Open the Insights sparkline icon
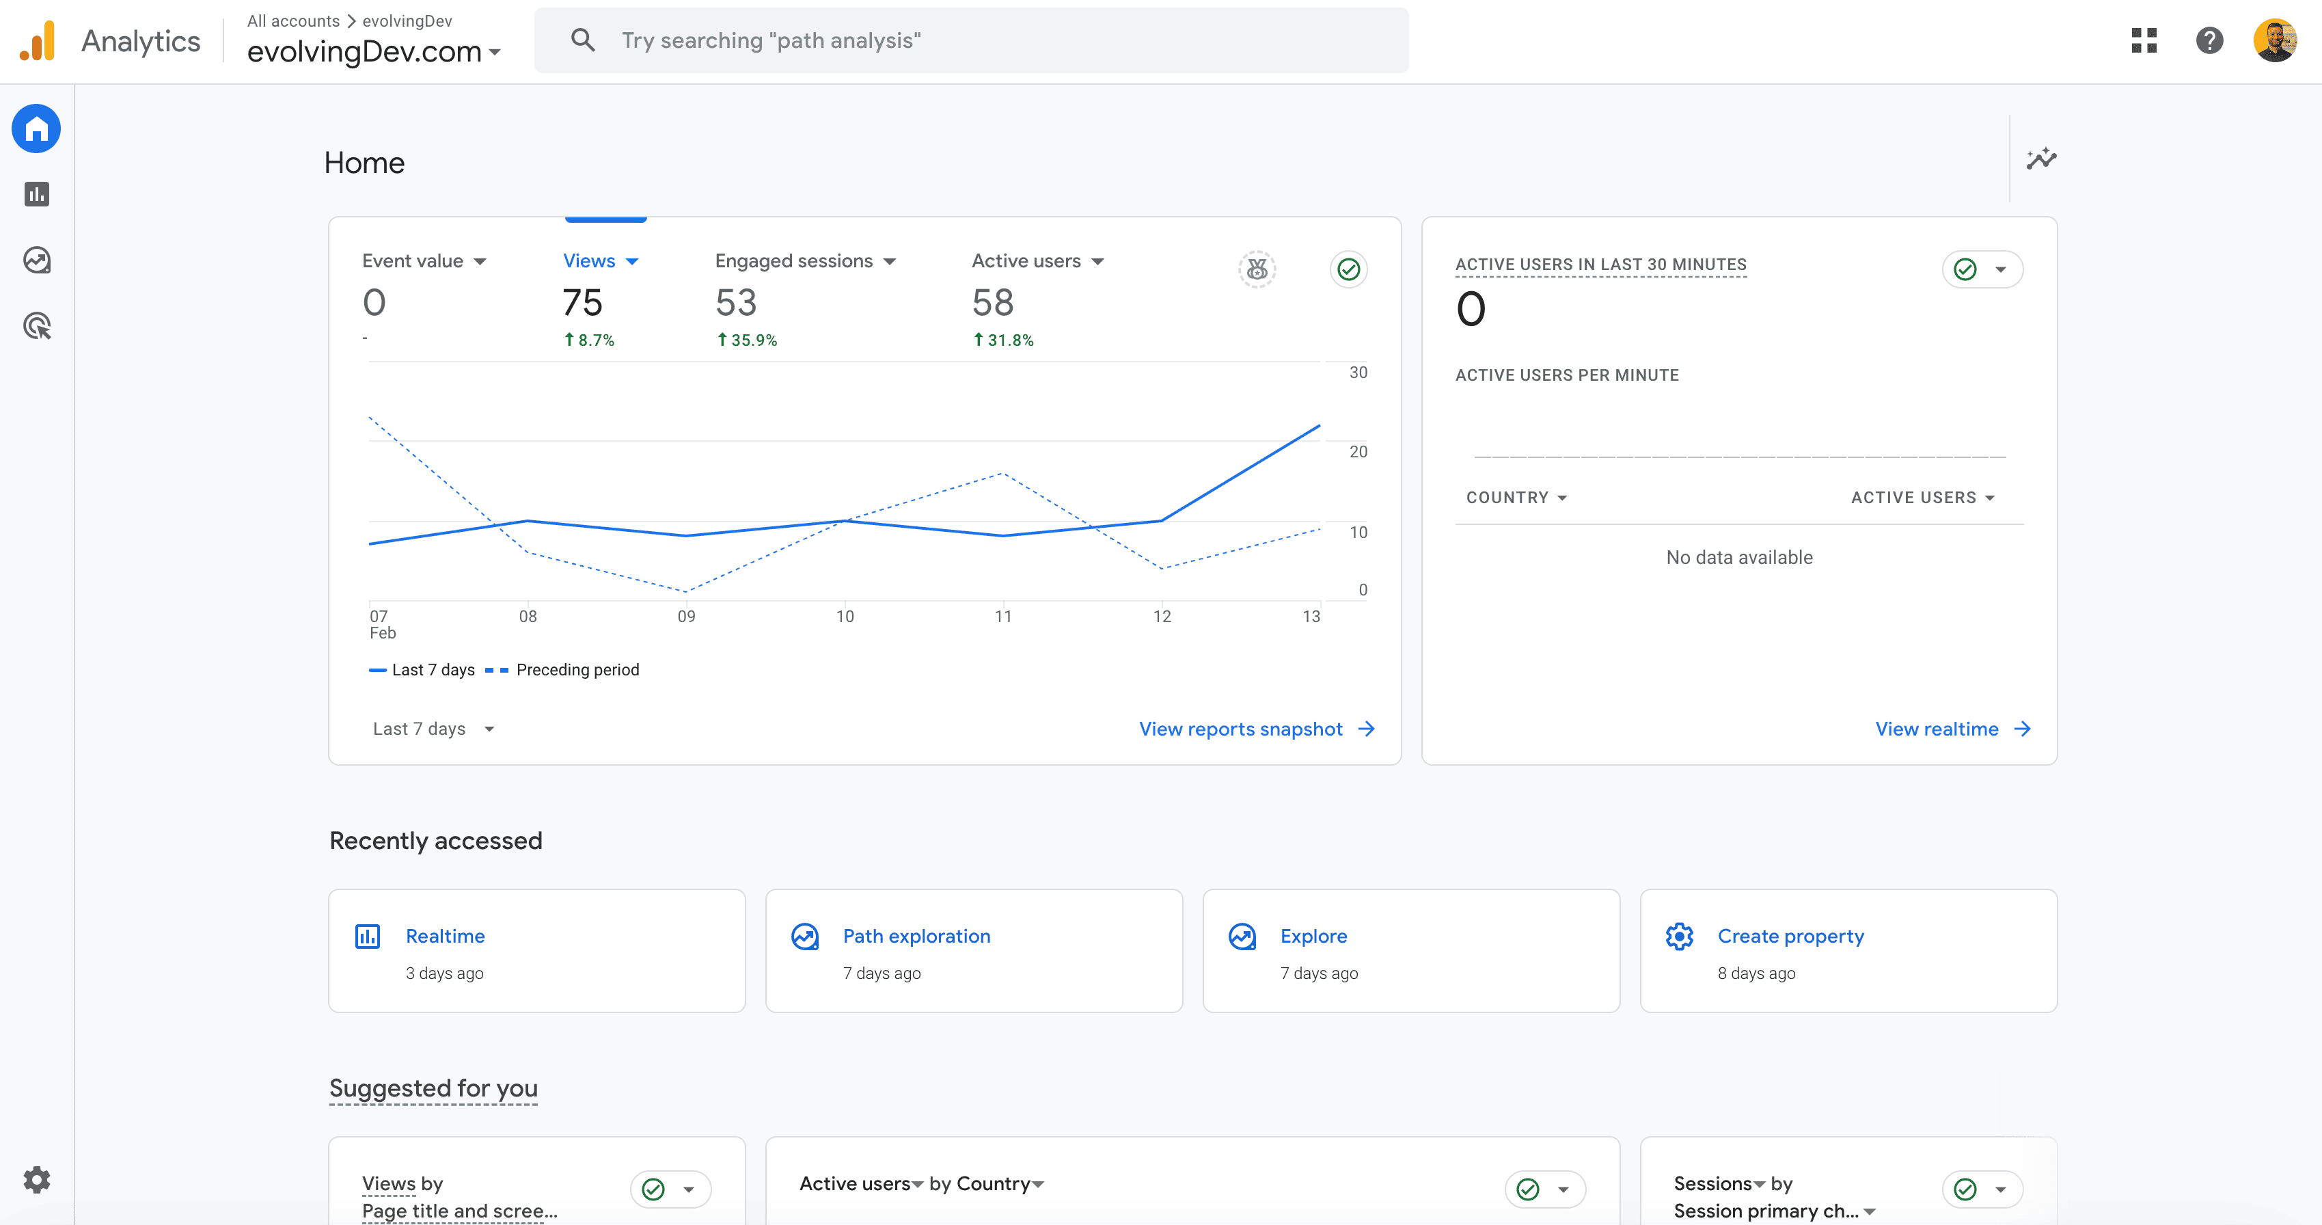2322x1225 pixels. coord(2040,159)
